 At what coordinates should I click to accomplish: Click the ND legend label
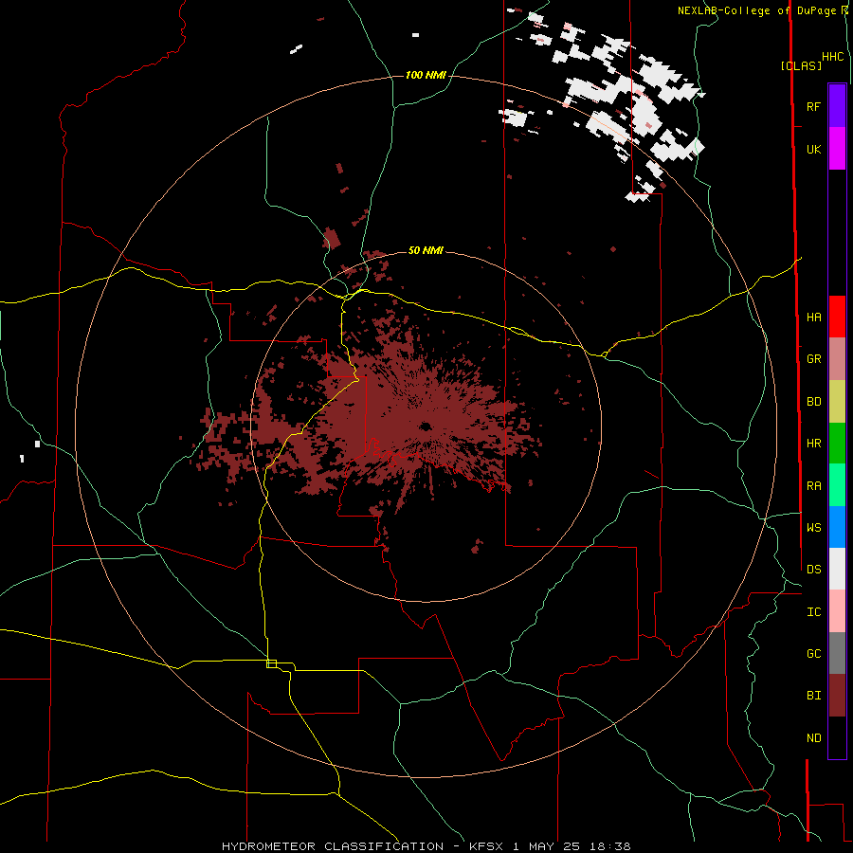click(813, 738)
